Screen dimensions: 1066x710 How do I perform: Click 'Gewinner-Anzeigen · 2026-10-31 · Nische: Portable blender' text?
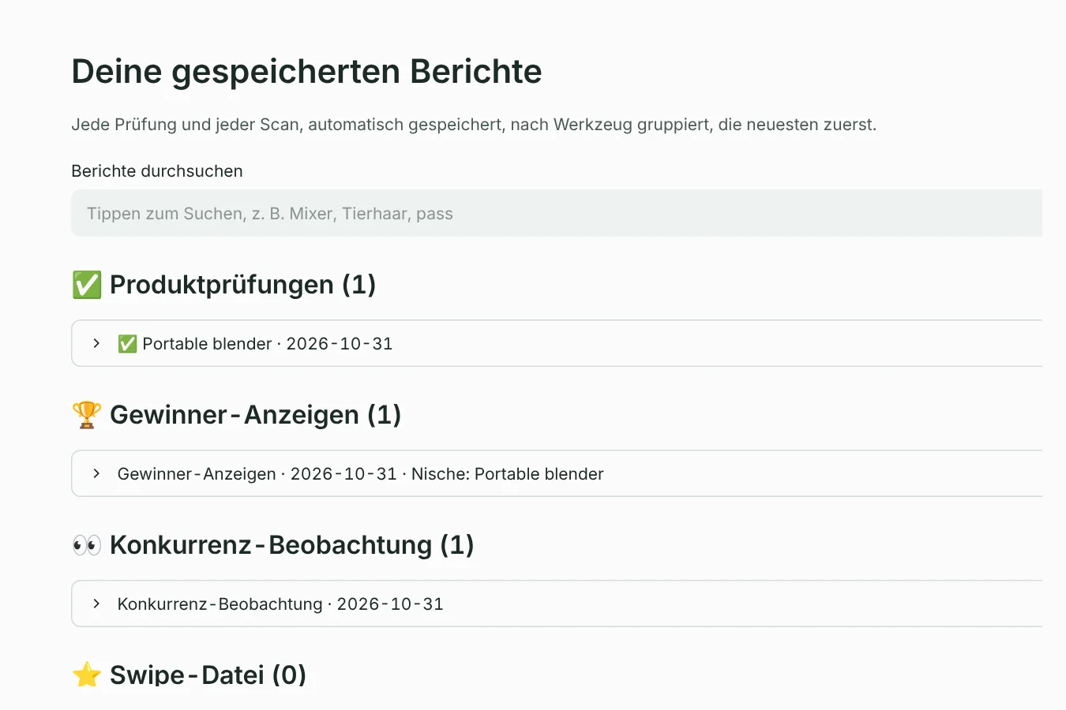pyautogui.click(x=361, y=474)
